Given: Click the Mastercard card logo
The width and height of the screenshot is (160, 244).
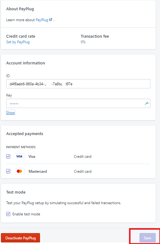Looking at the screenshot, I should point(19,171).
